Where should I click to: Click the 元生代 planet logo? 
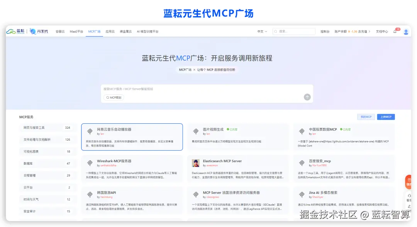coord(39,31)
